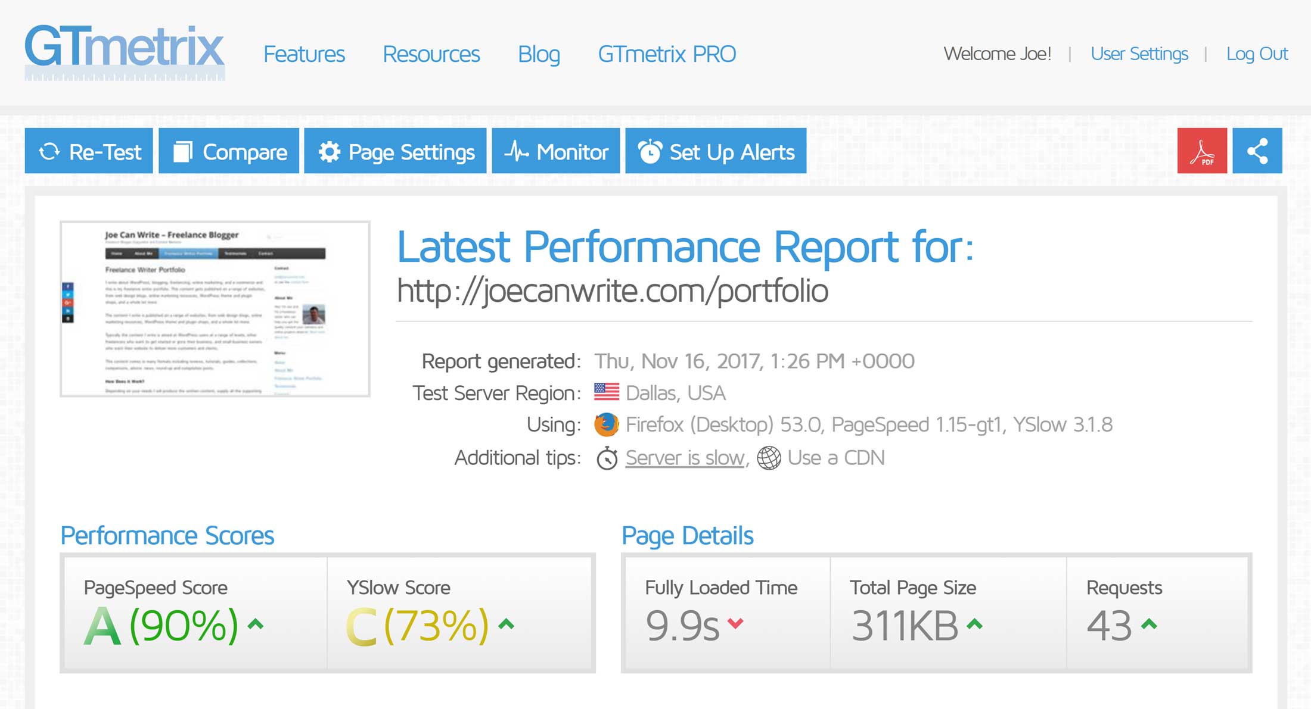The height and width of the screenshot is (709, 1311).
Task: Open the Resources menu
Action: (x=431, y=54)
